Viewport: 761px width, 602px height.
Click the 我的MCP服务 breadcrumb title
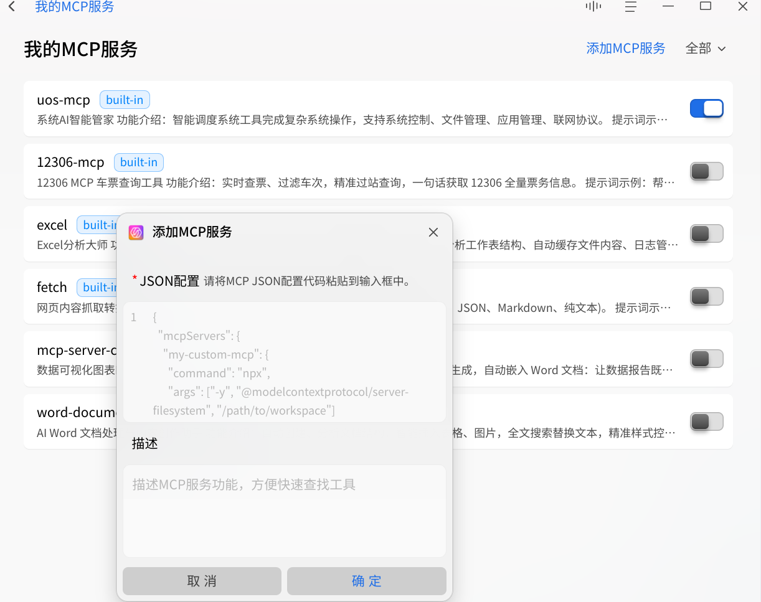(75, 7)
